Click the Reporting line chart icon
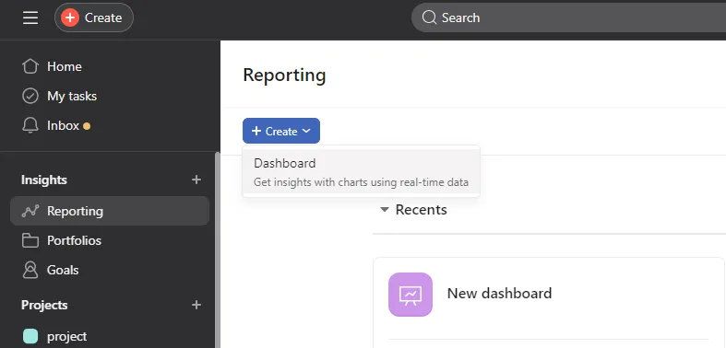This screenshot has height=348, width=726. coord(30,211)
